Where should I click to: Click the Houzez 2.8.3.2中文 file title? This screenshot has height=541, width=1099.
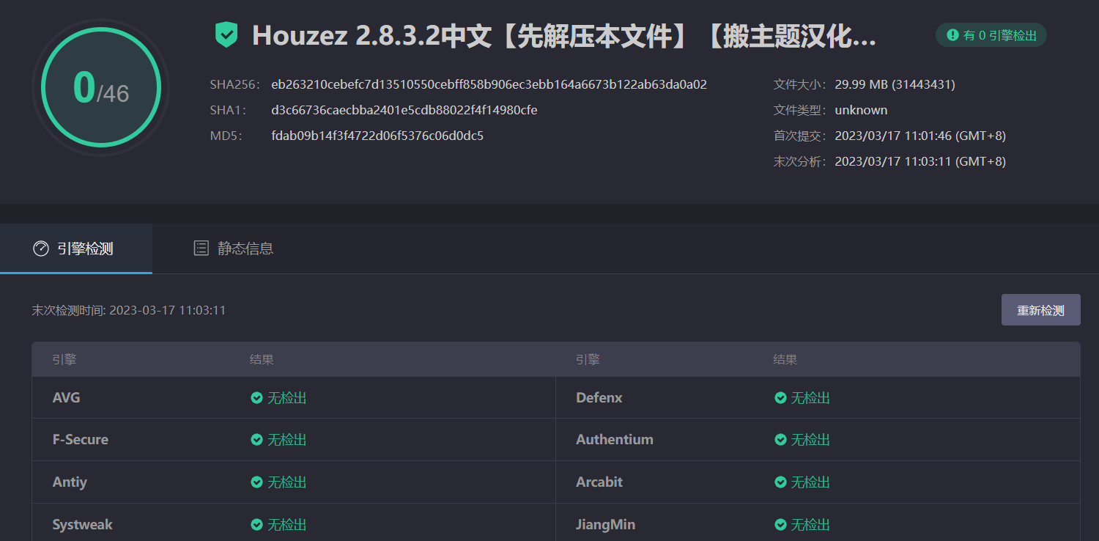coord(564,35)
